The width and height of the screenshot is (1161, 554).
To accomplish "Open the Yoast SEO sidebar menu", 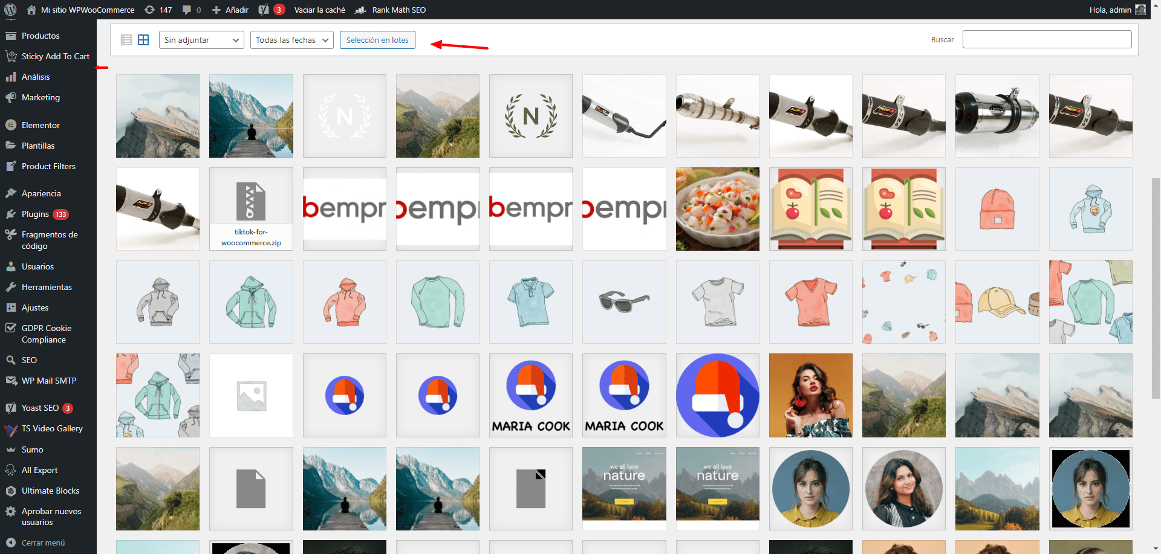I will [x=48, y=408].
